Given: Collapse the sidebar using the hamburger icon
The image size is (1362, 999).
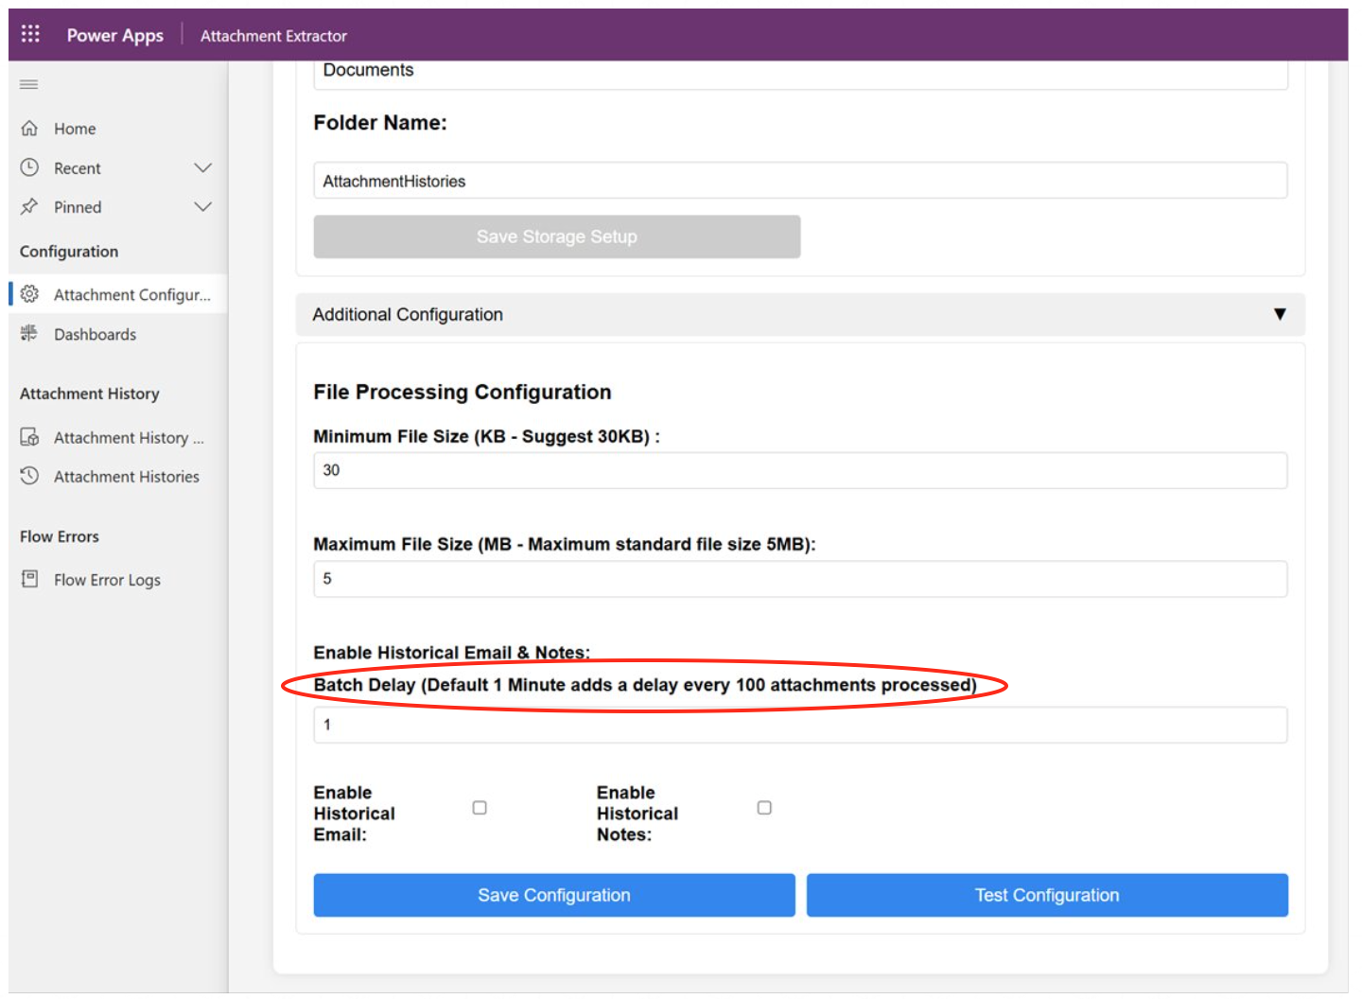Looking at the screenshot, I should (x=29, y=85).
